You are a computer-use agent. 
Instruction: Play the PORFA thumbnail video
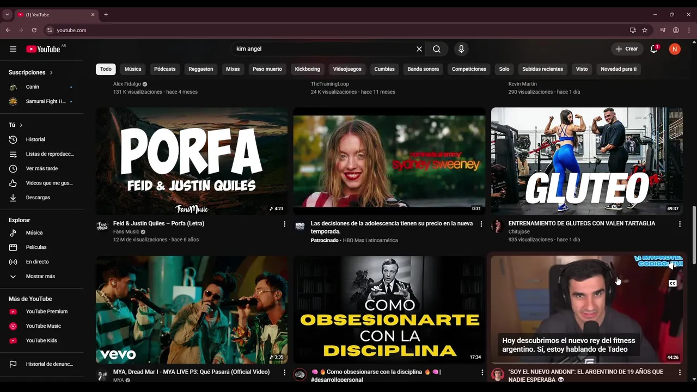[x=192, y=161]
